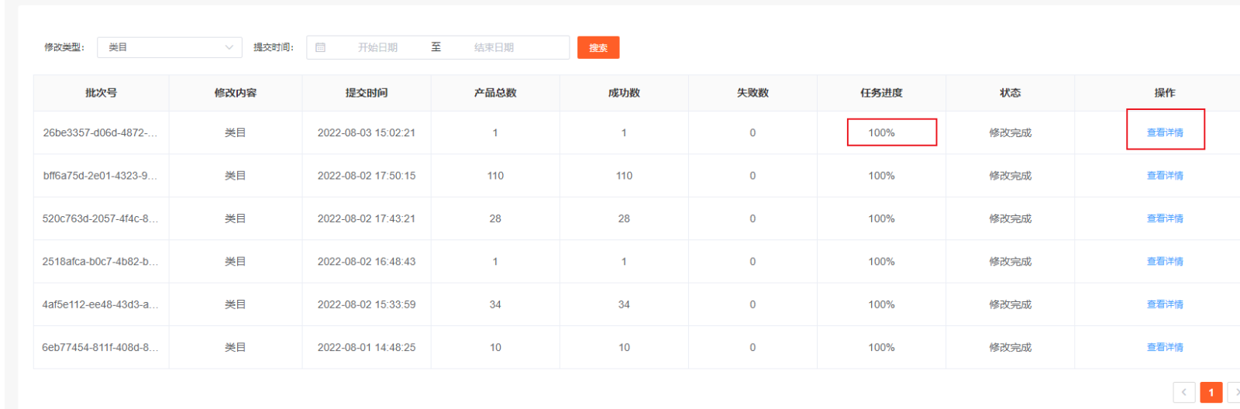Screen dimensions: 1240x409
Task: Click the 提交时间 filter label
Action: [274, 47]
